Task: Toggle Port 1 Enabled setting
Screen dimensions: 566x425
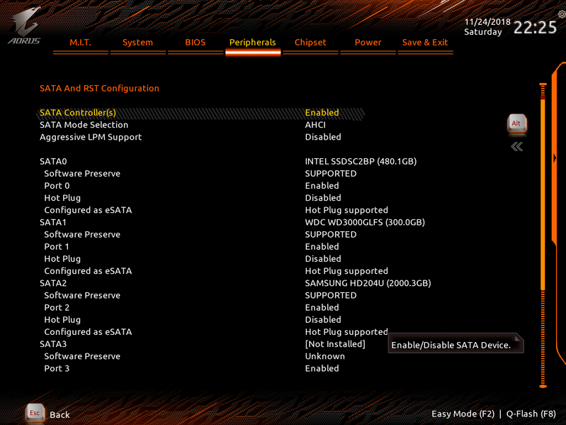Action: (322, 247)
